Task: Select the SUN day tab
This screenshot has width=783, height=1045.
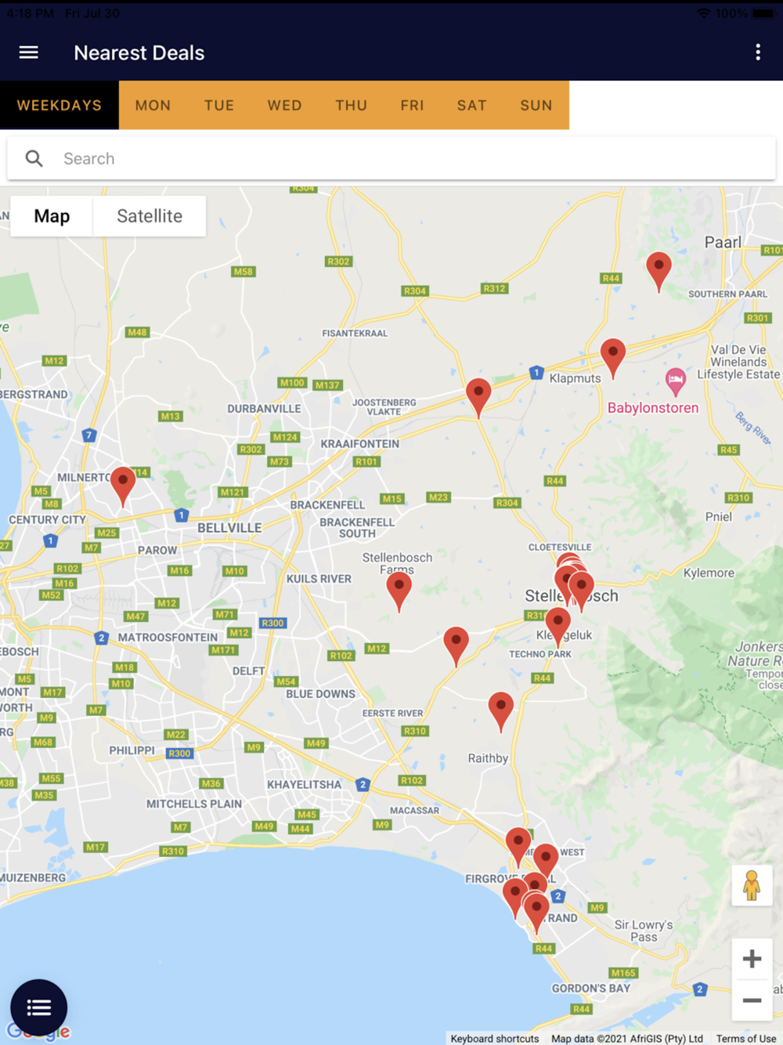Action: 536,105
